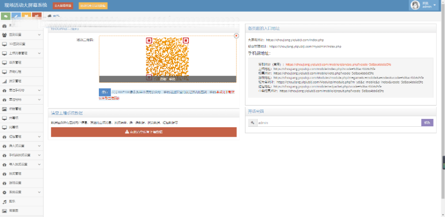445x217 pixels.
Task: Open the music note sidebar item
Action: coord(15,201)
